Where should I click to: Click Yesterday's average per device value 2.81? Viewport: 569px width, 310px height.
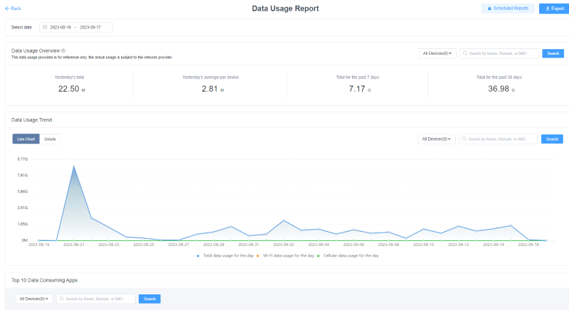(210, 89)
